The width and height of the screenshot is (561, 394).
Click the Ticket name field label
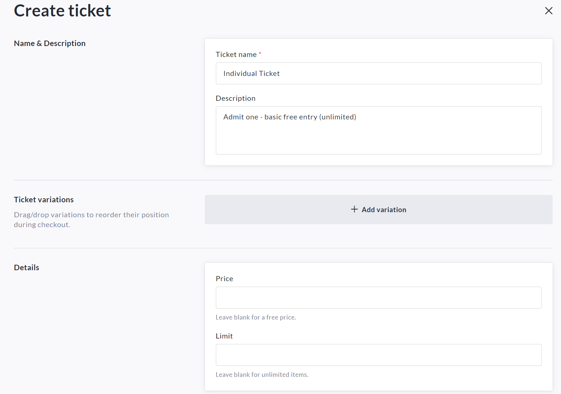tap(236, 54)
